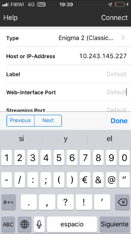This screenshot has height=234, width=131.
Task: Tap the Done button above keyboard
Action: pyautogui.click(x=119, y=121)
